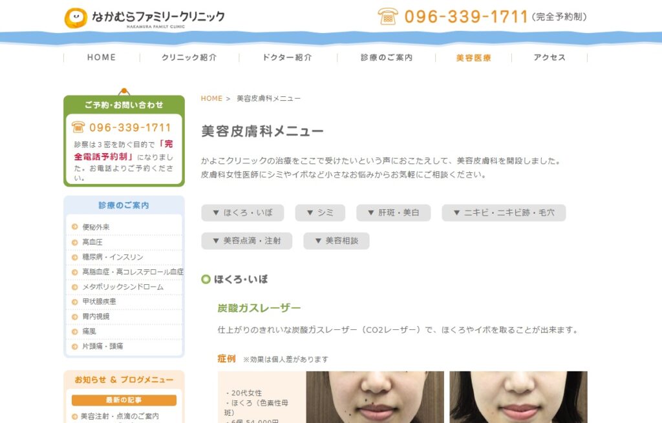Select the 美容点滴・注射 anchor button
662x423 pixels.
click(x=246, y=241)
